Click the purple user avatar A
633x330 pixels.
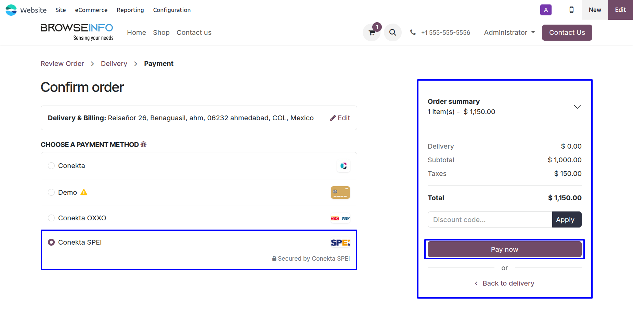click(x=546, y=10)
